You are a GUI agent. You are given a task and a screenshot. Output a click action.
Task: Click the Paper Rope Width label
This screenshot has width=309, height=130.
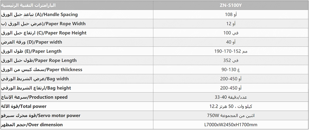click(43, 24)
